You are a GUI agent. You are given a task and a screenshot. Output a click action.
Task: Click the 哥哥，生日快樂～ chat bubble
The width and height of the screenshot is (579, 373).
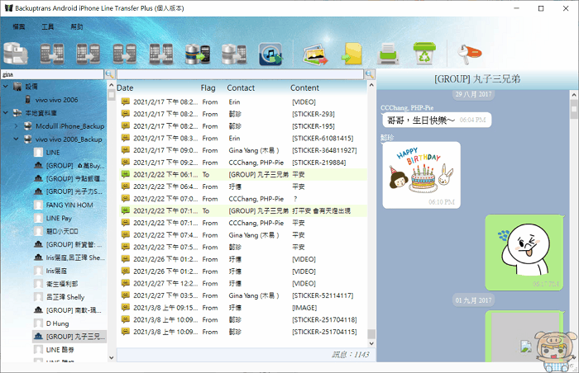tap(437, 120)
